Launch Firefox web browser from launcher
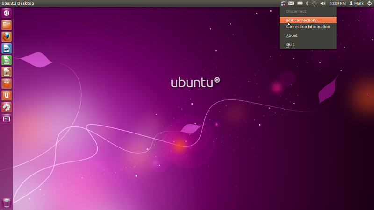Viewport: 374px width, 210px height. click(x=7, y=37)
